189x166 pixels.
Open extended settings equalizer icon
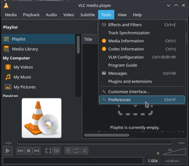pos(56,151)
